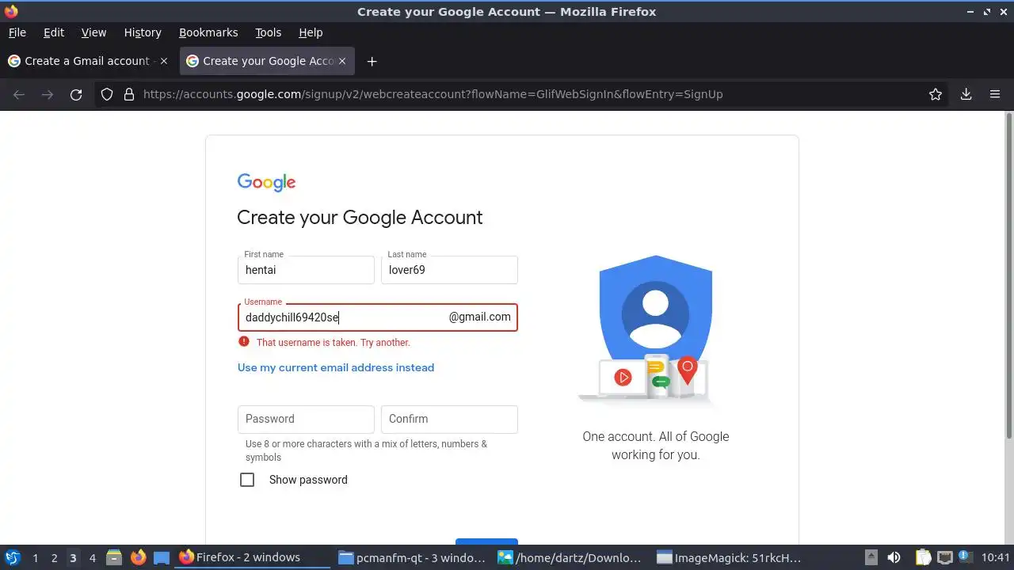Viewport: 1014px width, 570px height.
Task: Open the Help menu
Action: point(311,32)
